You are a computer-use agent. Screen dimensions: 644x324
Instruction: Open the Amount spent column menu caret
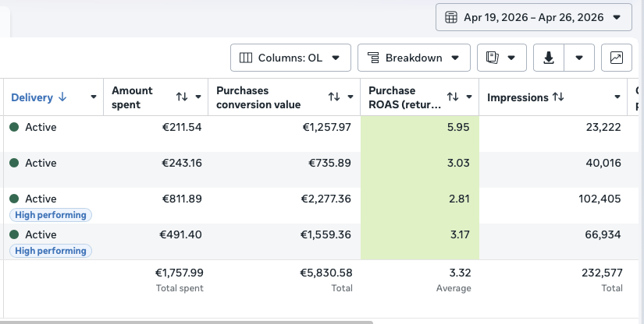point(198,97)
